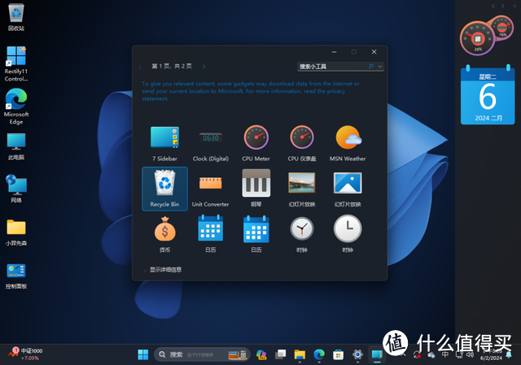Image resolution: width=521 pixels, height=365 pixels.
Task: Open Microsoft Edge desktop shortcut
Action: click(x=16, y=106)
